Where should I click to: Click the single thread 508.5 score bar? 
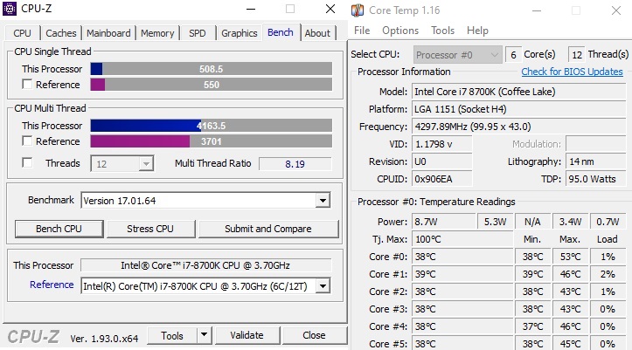click(212, 69)
